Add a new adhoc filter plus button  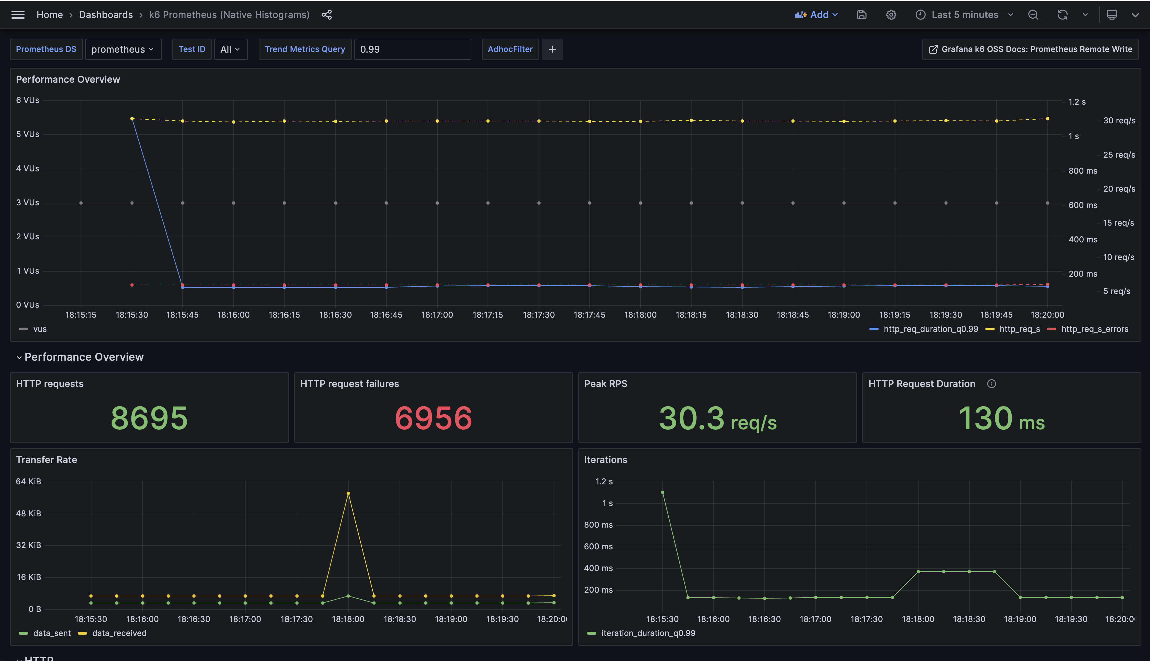(552, 49)
